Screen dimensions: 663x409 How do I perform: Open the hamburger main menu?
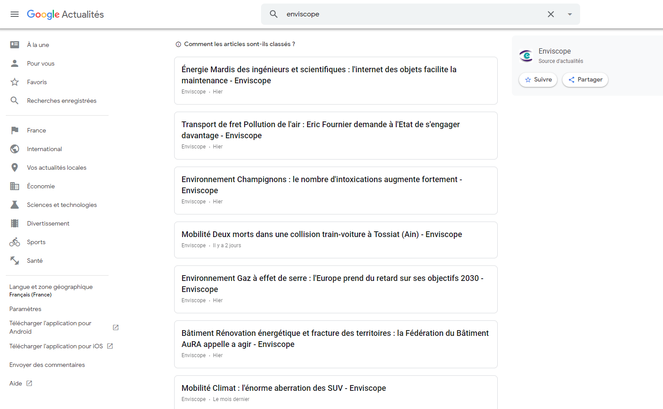(x=15, y=14)
